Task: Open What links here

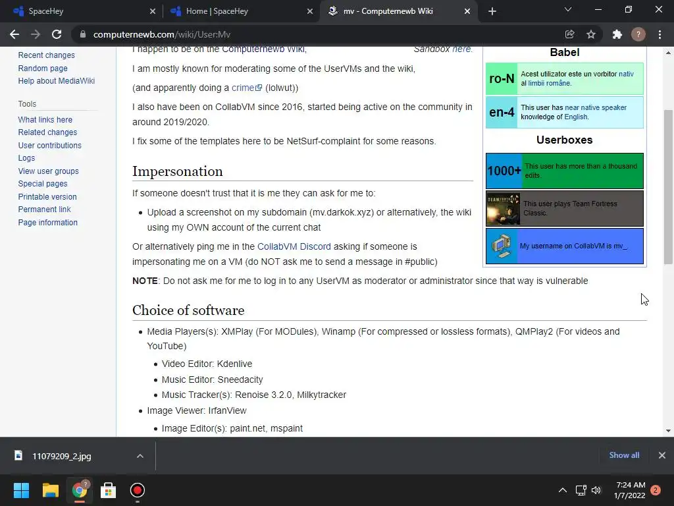Action: pyautogui.click(x=45, y=120)
